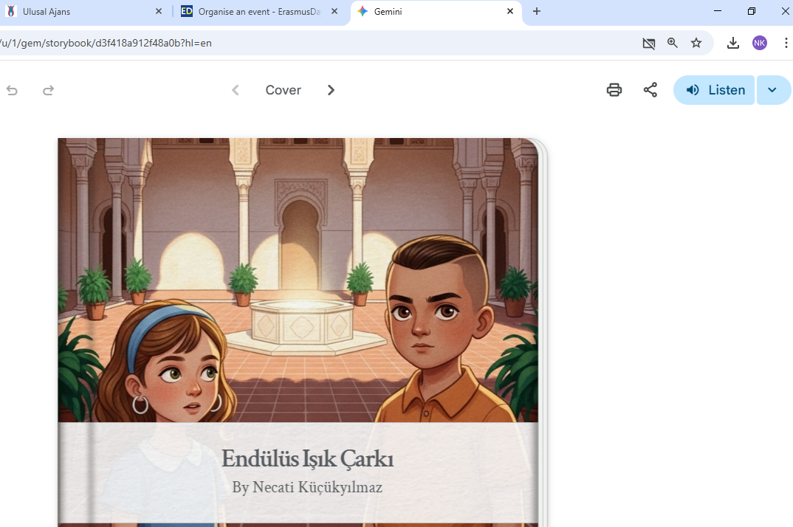Open Chrome three-dot menu
This screenshot has height=527, width=793.
pos(786,43)
